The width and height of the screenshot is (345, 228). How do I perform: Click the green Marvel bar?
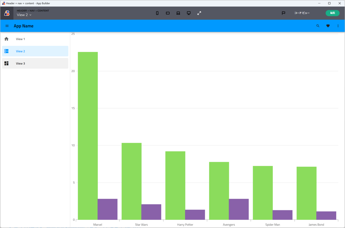click(x=88, y=136)
